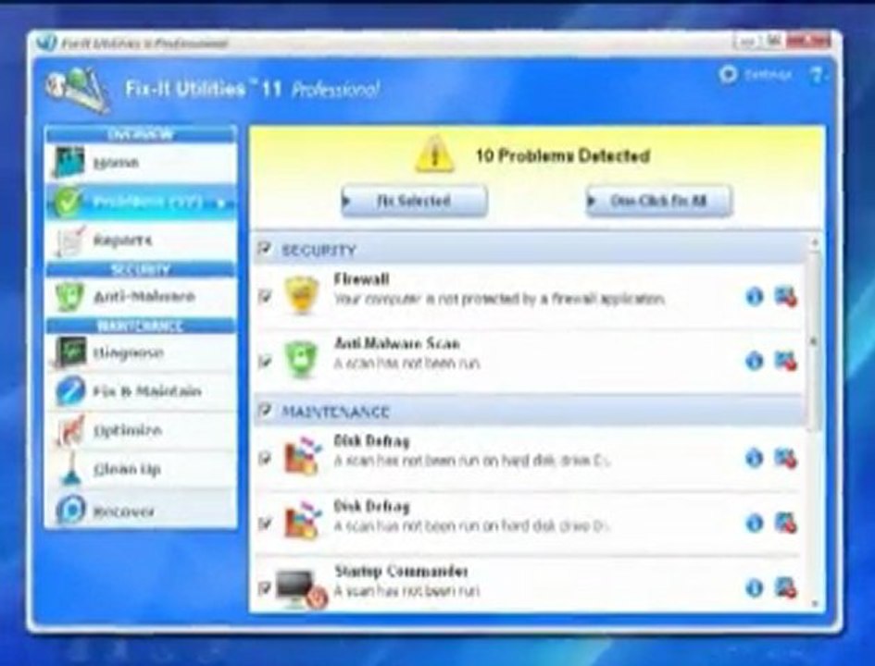875x666 pixels.
Task: Toggle the Anti-Malware Scan checkbox
Action: pos(265,361)
